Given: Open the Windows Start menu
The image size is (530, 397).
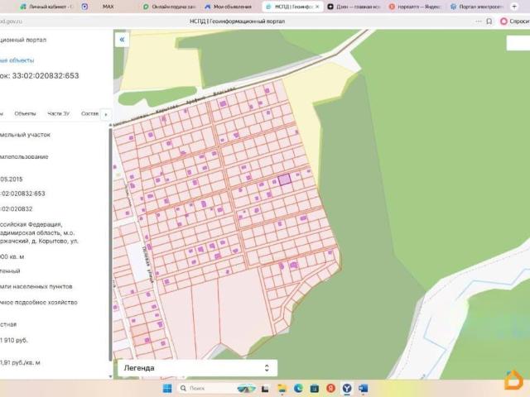Looking at the screenshot, I should pyautogui.click(x=167, y=388).
